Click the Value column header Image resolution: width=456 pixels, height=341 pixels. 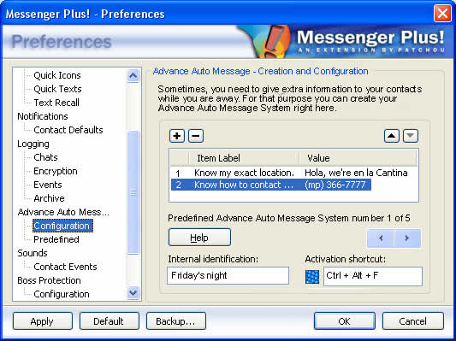[x=358, y=158]
